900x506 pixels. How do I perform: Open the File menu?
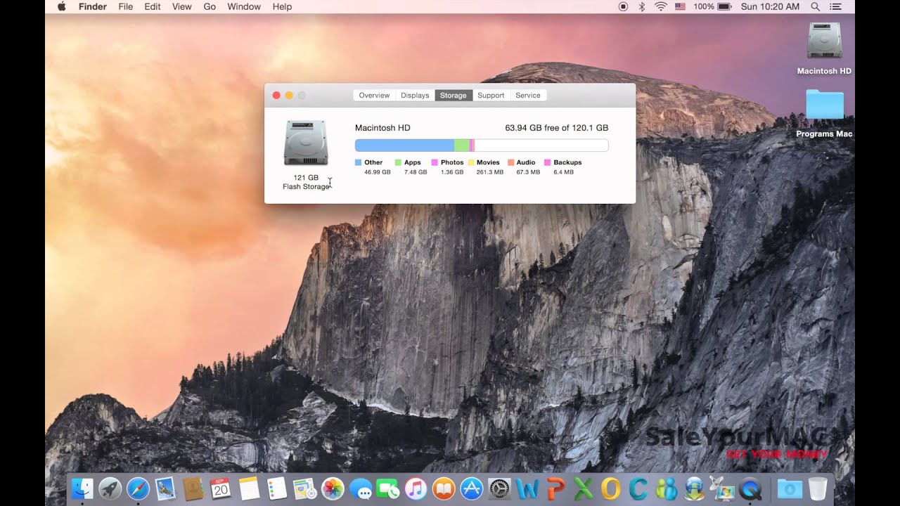126,6
